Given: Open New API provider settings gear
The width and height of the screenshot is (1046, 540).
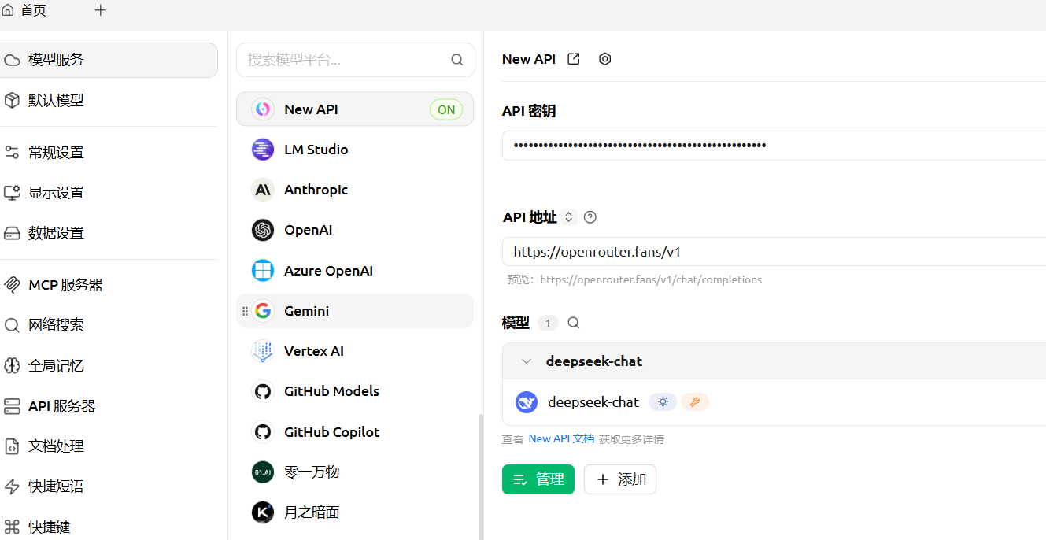Looking at the screenshot, I should tap(604, 59).
